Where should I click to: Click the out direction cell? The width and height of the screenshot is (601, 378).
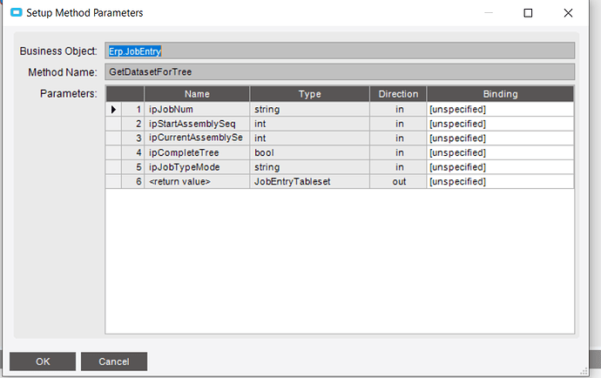pos(398,181)
